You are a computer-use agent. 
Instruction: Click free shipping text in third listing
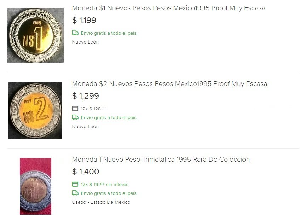click(109, 193)
